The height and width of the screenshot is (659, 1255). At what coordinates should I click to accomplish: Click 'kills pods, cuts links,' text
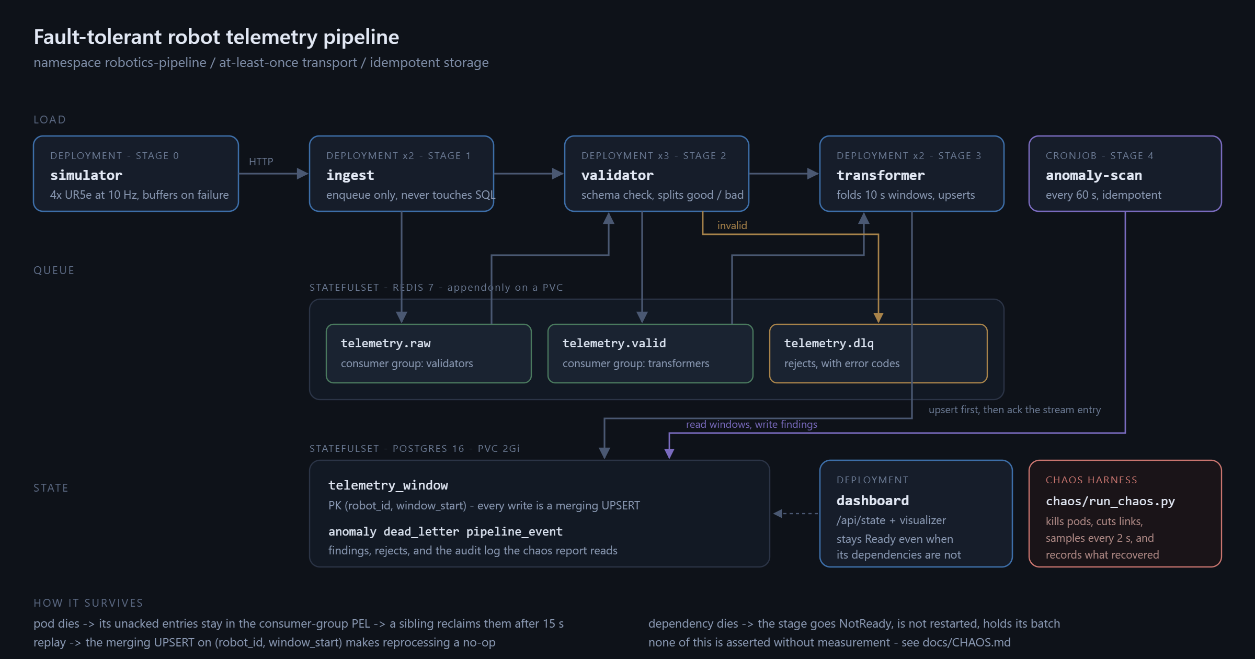(1094, 521)
